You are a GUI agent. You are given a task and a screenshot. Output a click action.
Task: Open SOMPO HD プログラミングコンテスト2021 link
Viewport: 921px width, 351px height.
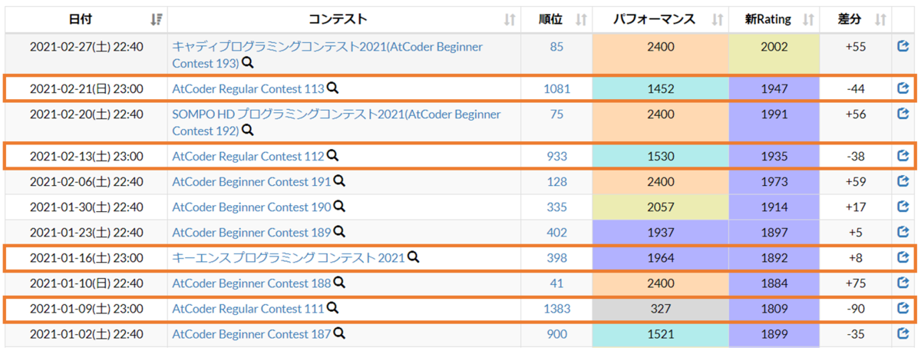pyautogui.click(x=336, y=122)
